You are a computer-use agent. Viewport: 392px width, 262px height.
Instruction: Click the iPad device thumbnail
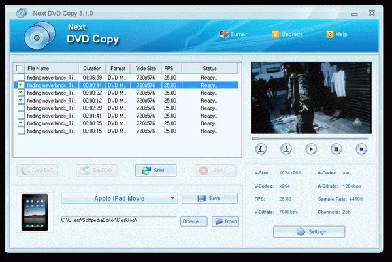tap(35, 212)
